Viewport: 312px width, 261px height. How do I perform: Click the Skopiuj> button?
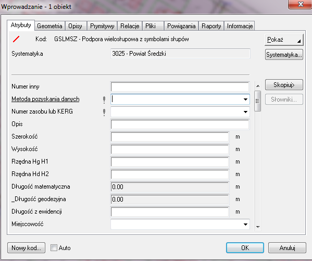coord(284,85)
